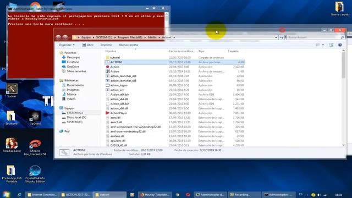Image resolution: width=352 pixels, height=198 pixels.
Task: Select Action! in the address breadcrumb
Action: [167, 37]
